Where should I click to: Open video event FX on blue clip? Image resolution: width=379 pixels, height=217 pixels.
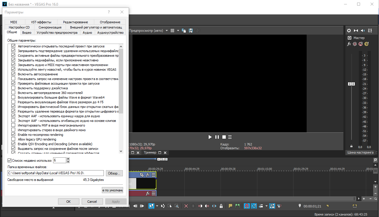148,175
